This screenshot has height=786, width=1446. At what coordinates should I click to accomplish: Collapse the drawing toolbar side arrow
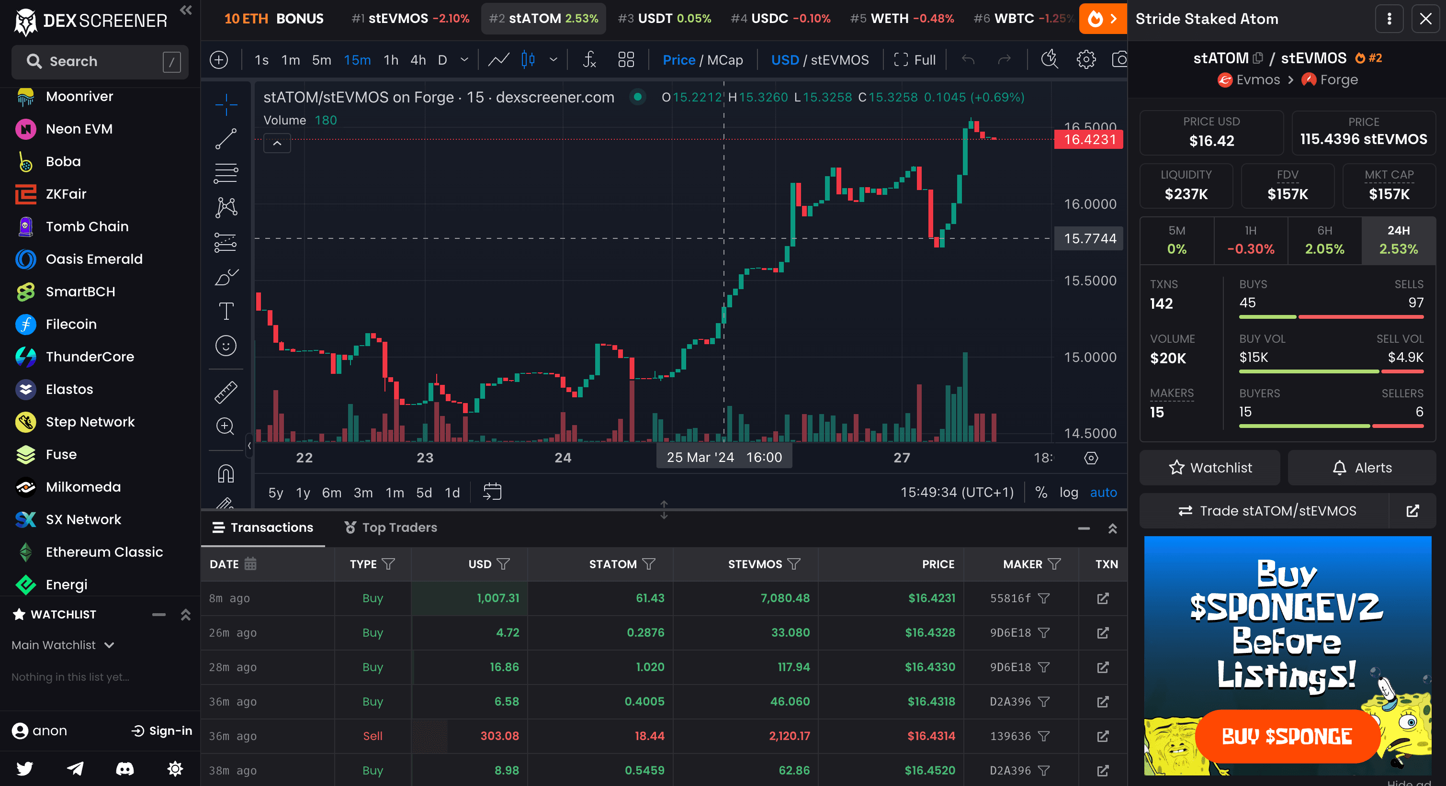(x=249, y=447)
